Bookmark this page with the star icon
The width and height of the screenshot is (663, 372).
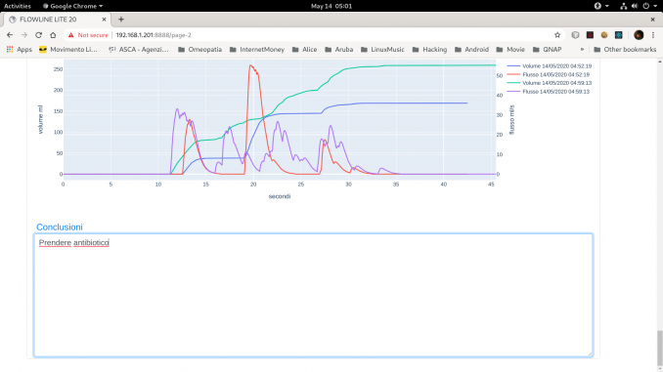coord(557,35)
